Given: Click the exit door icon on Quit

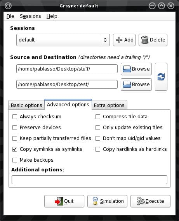Looking at the screenshot, I should point(59,201).
